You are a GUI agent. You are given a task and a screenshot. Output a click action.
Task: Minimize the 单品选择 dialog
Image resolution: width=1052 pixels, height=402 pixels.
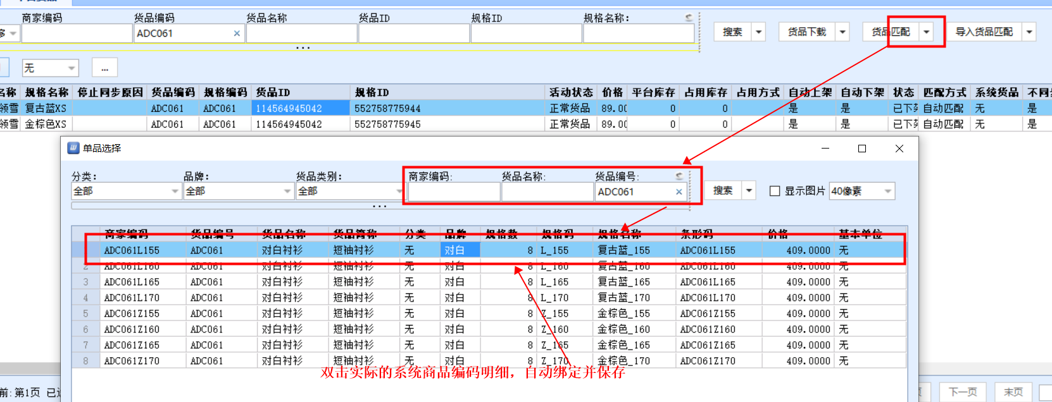(825, 149)
